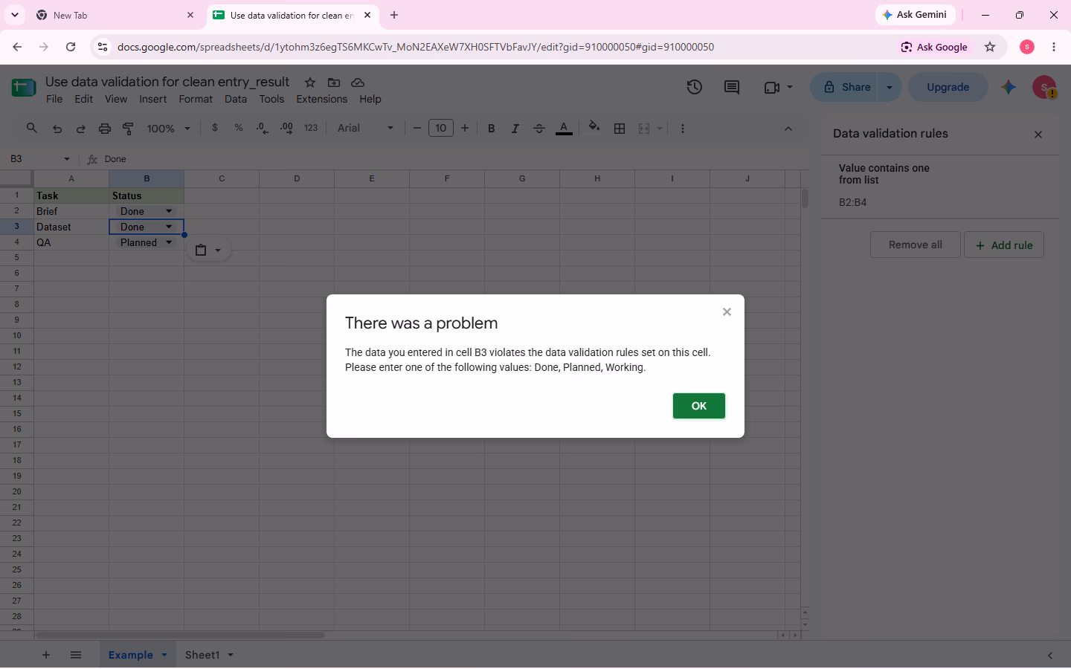This screenshot has width=1071, height=669.
Task: Increase decimal places
Action: (x=286, y=128)
